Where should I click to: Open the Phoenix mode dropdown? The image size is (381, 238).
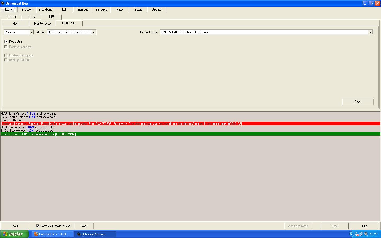click(31, 32)
